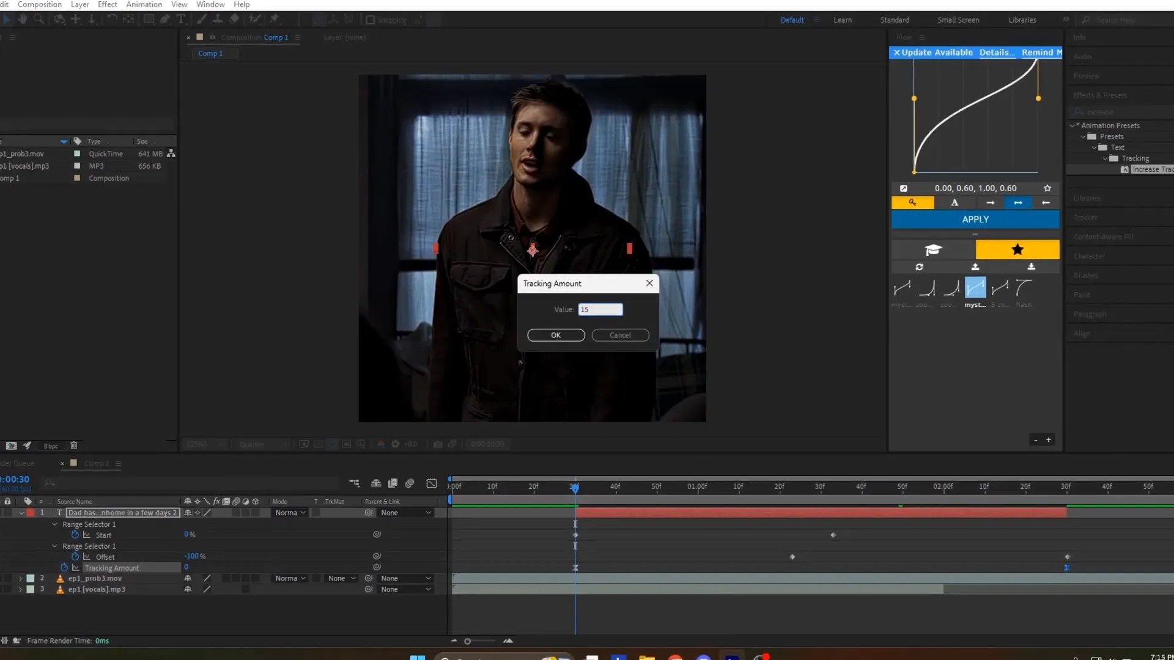The image size is (1174, 660).
Task: Click the Flow upload presets icon
Action: pos(975,267)
